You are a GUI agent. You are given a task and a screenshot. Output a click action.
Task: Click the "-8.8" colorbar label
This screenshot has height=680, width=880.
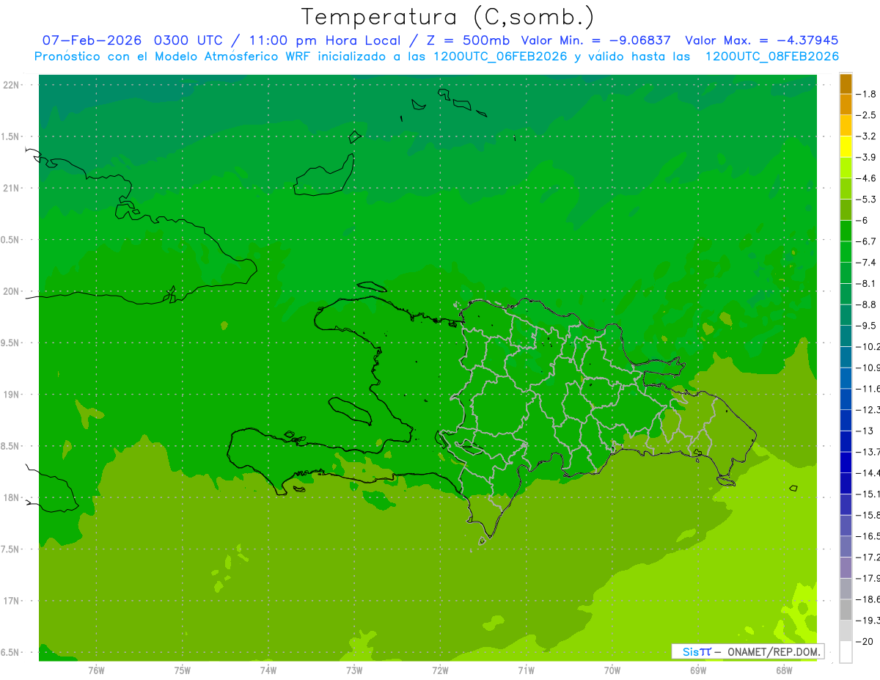tap(868, 304)
